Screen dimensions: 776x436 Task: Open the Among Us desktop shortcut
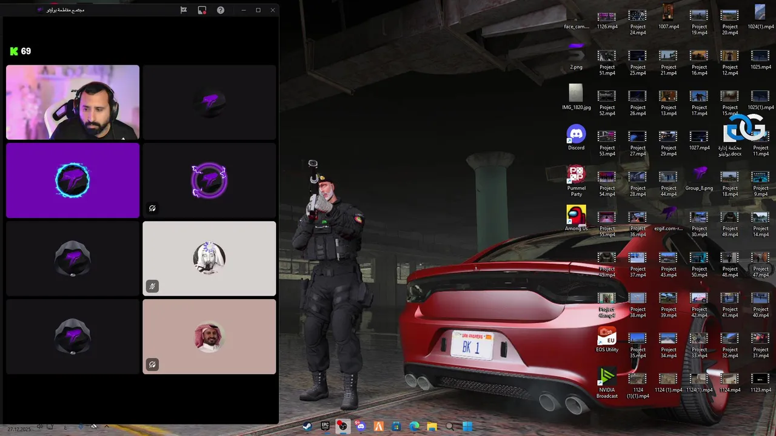point(576,219)
